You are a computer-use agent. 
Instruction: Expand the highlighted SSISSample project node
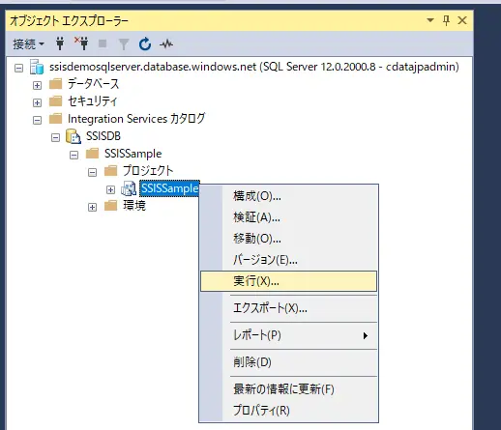(x=110, y=189)
